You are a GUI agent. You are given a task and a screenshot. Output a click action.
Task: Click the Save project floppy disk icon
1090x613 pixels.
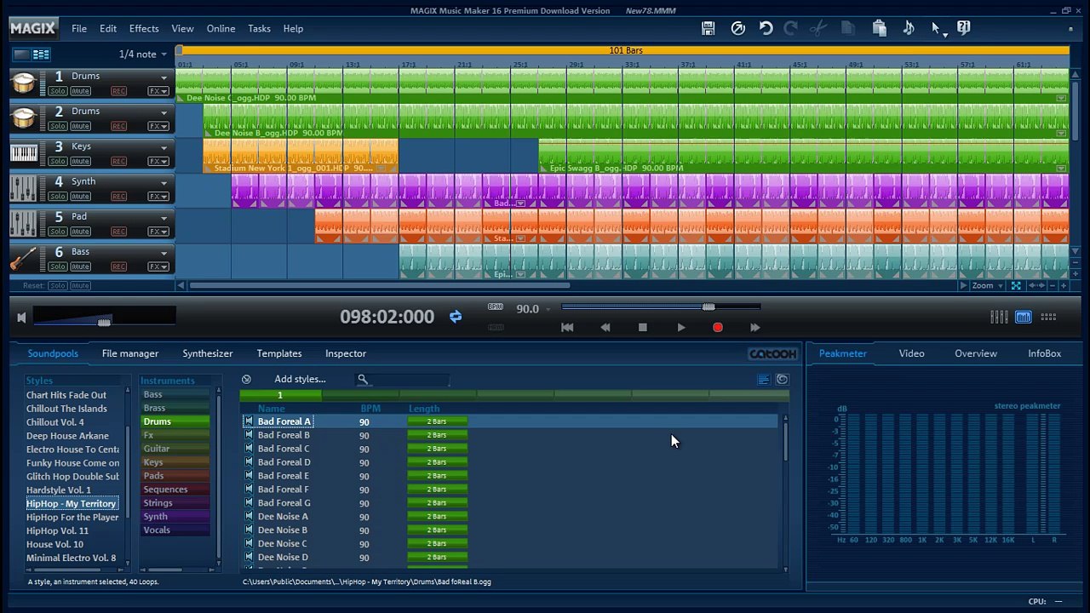click(708, 28)
